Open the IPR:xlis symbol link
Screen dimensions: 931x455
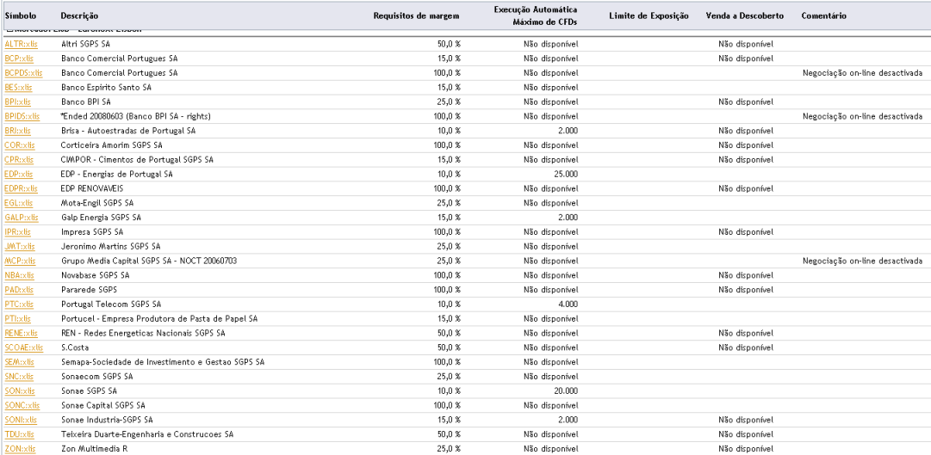(x=18, y=232)
